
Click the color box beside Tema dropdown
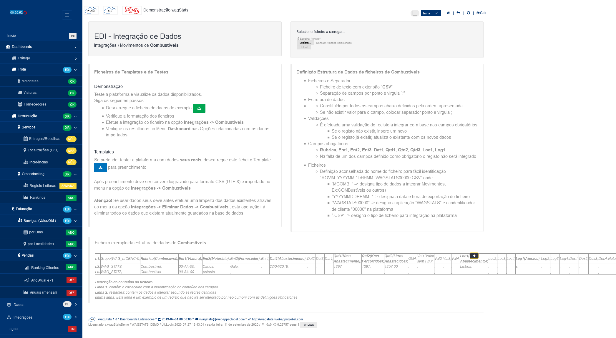pos(415,13)
